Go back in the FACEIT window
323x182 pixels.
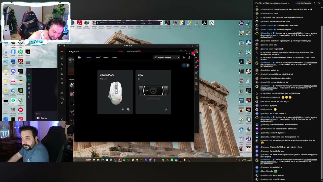click(60, 46)
